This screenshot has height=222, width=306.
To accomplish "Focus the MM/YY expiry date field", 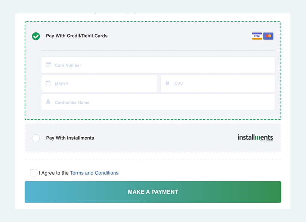I will coord(99,84).
